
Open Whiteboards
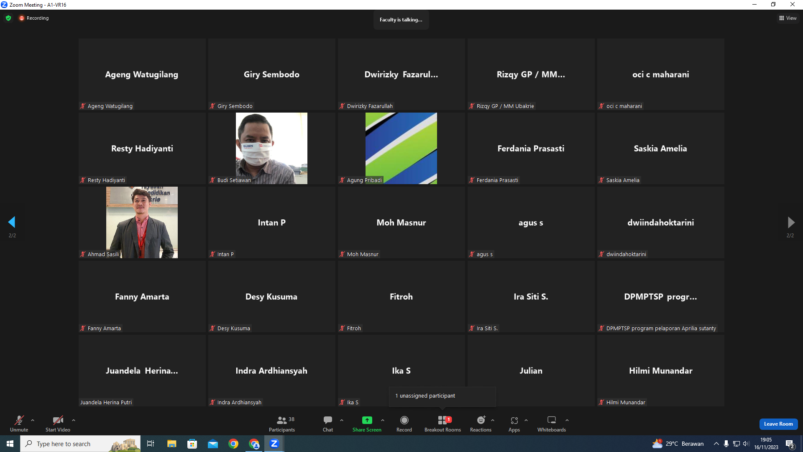(552, 424)
